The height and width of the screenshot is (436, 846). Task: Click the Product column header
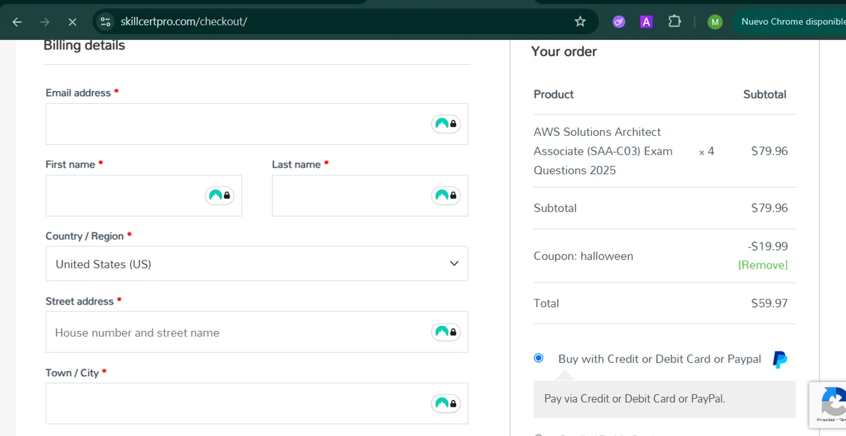click(553, 94)
